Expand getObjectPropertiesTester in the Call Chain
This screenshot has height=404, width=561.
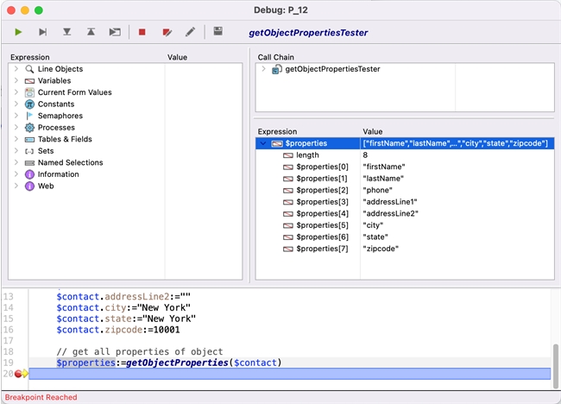[x=263, y=69]
